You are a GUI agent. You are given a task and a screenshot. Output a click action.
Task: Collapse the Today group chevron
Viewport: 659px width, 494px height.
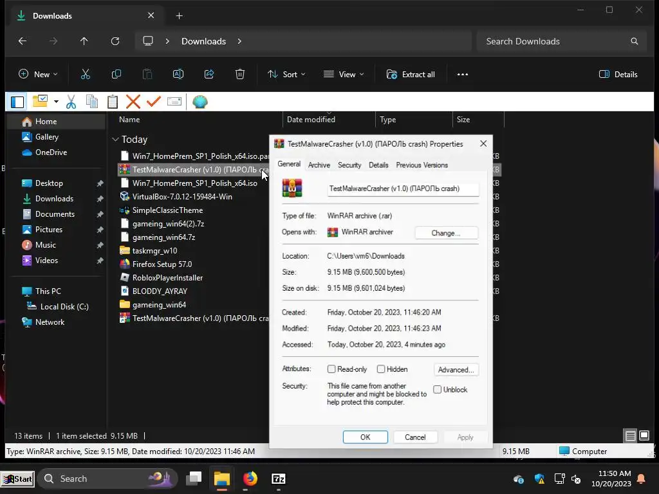116,140
